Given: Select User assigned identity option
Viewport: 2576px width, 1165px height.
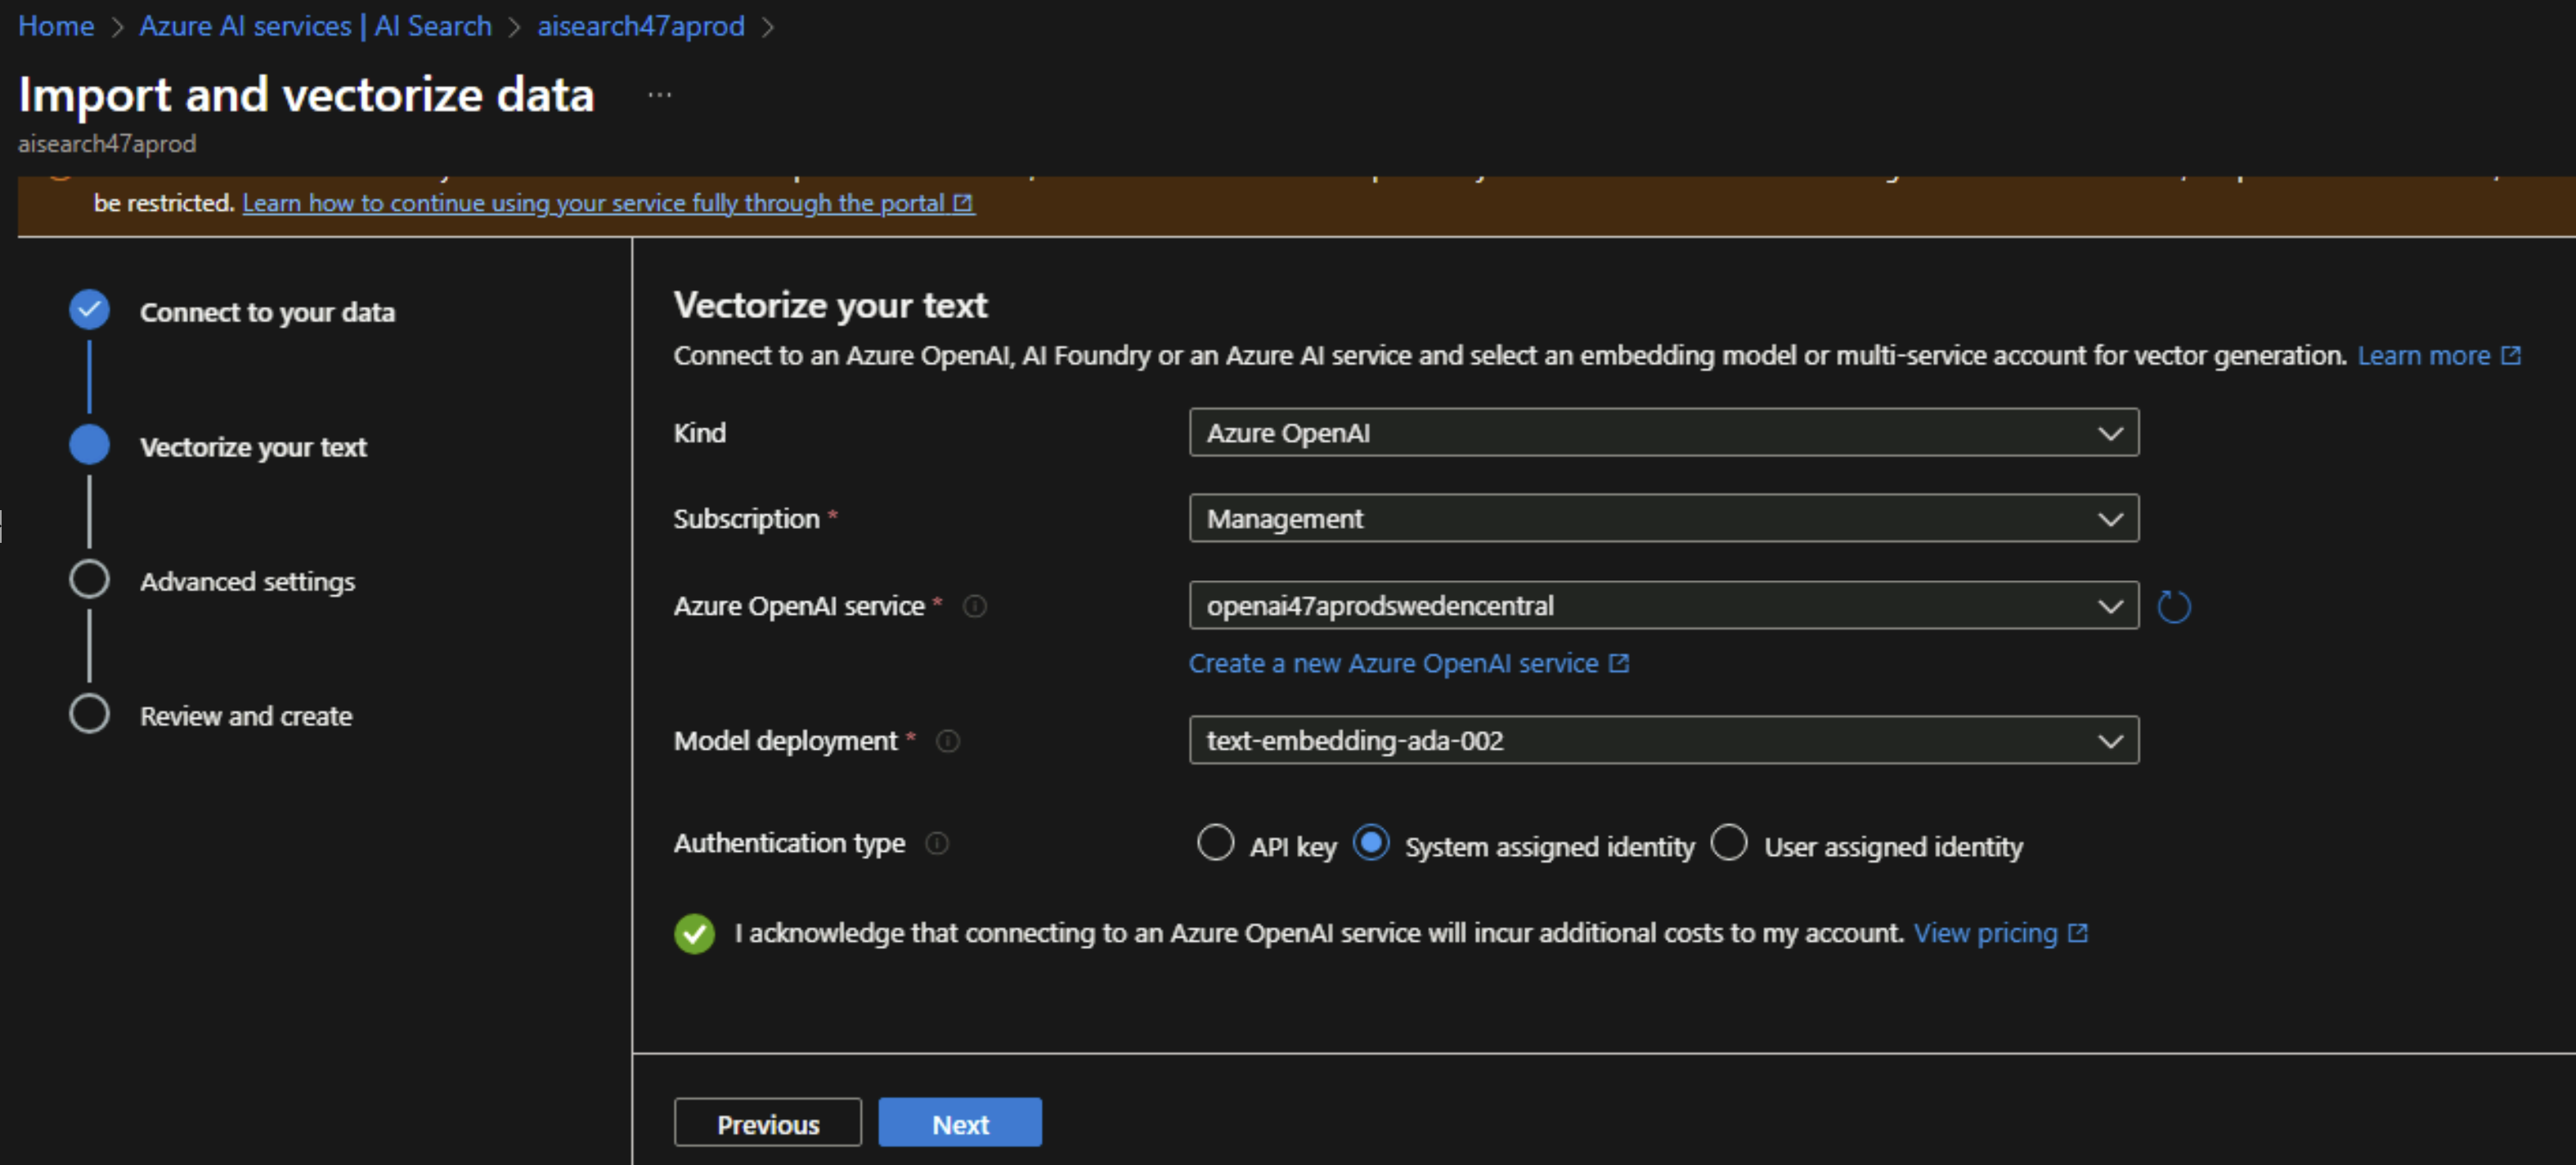Looking at the screenshot, I should [1728, 843].
